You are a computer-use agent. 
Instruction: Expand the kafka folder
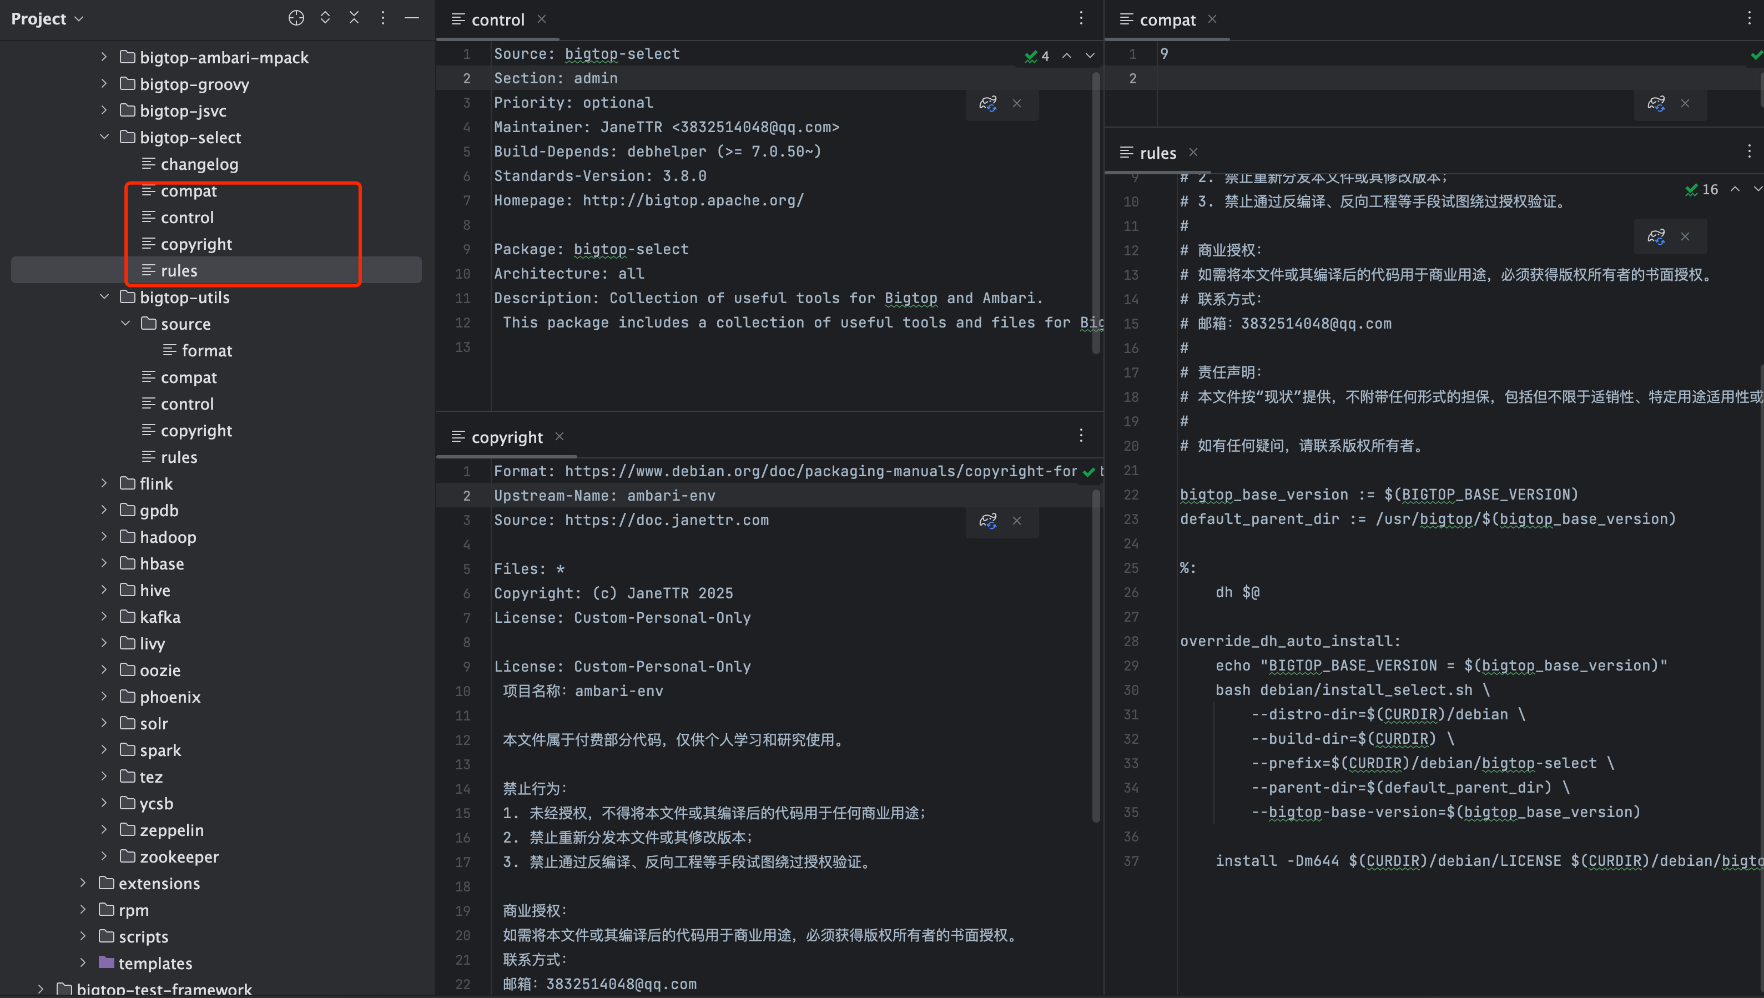(104, 616)
